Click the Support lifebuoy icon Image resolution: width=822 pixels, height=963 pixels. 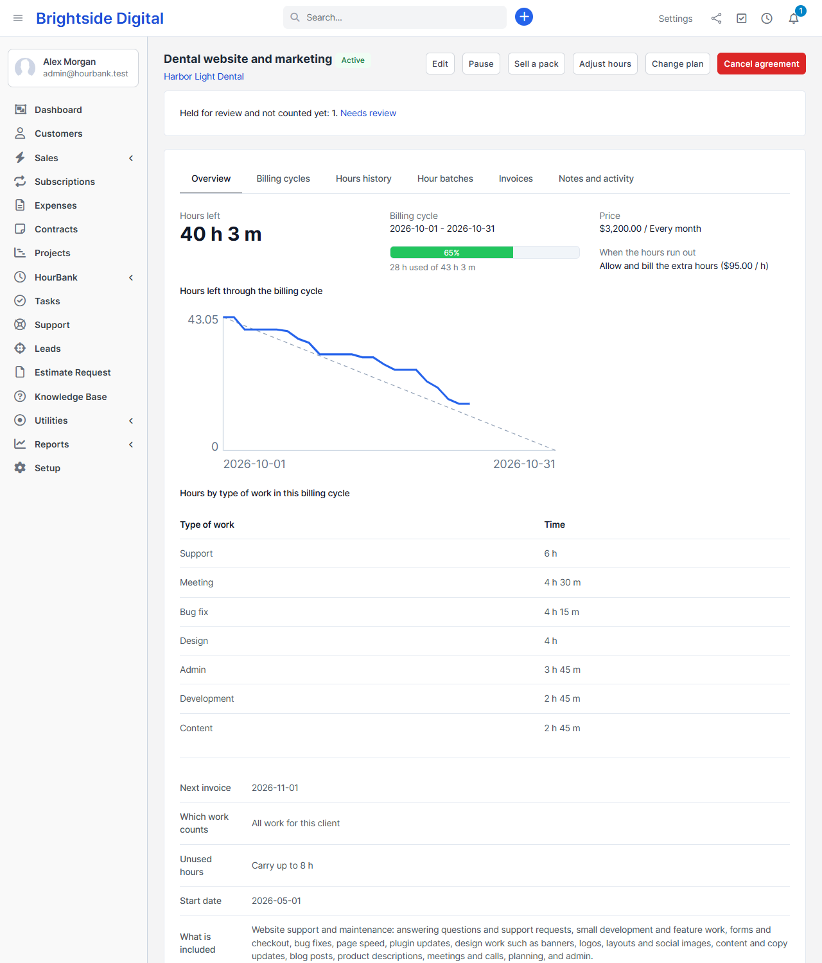21,325
